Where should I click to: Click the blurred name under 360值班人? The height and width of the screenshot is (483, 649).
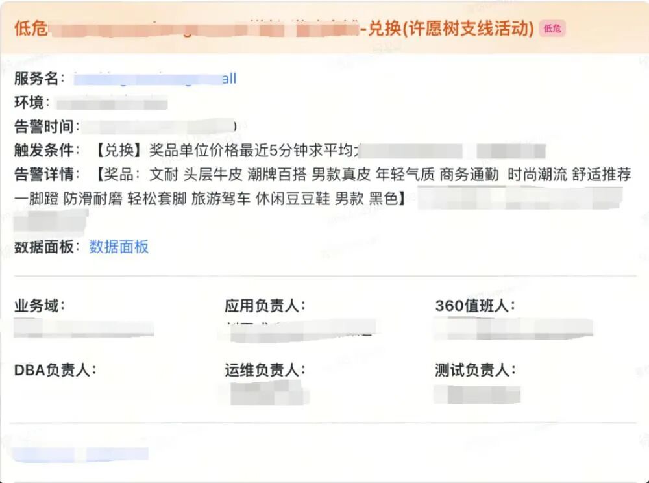pos(513,328)
